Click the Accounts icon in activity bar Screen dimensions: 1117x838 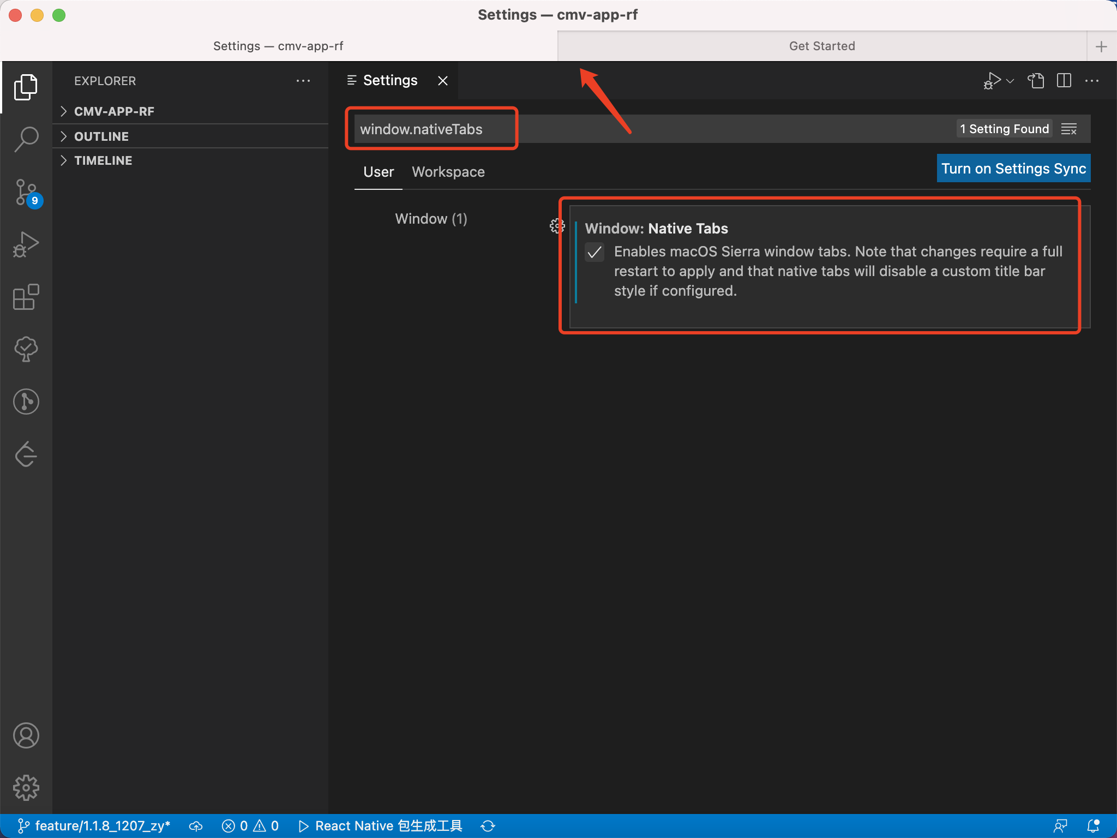click(26, 735)
